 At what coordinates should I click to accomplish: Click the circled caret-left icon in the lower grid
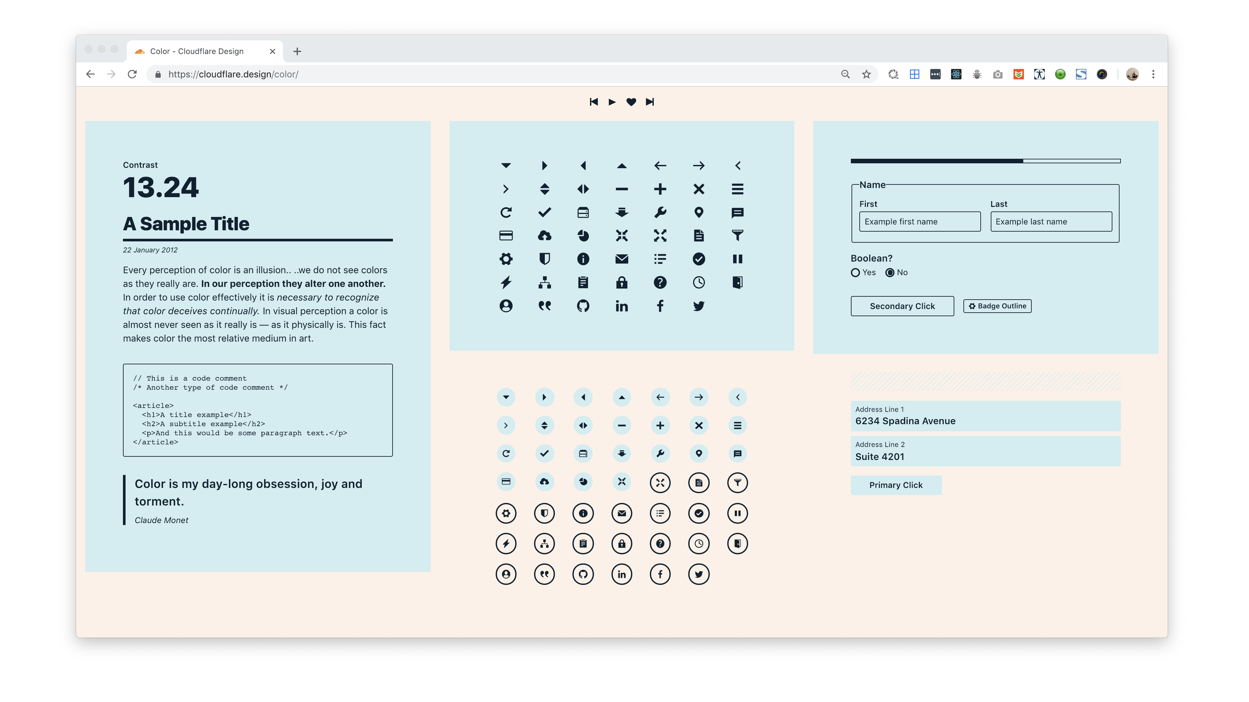point(583,398)
